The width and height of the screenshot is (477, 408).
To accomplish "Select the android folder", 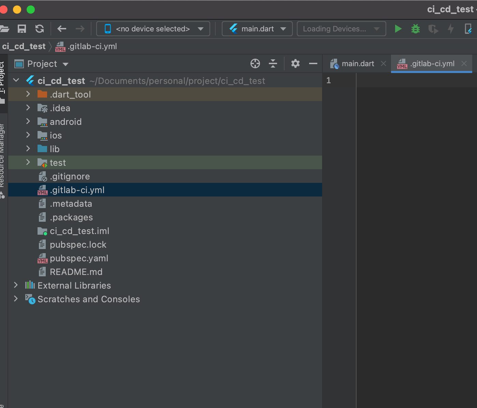I will coord(165,121).
